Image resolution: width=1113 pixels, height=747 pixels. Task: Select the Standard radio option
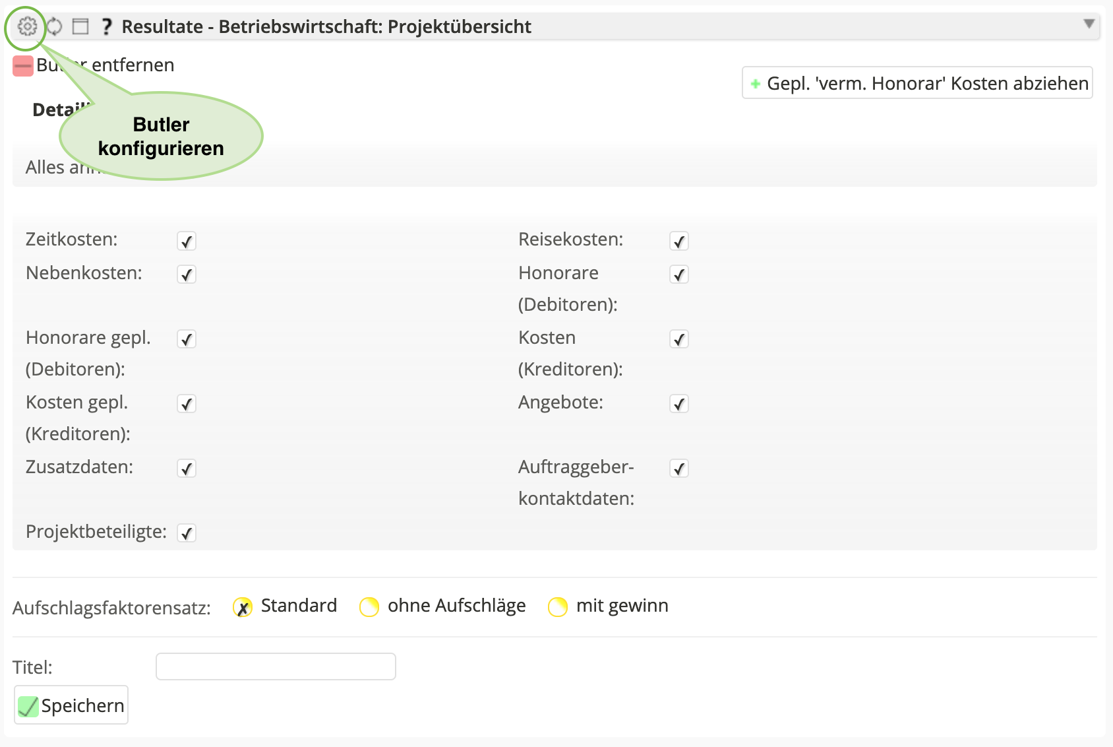(243, 607)
